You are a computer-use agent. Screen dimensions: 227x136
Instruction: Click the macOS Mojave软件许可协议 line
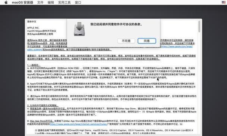41,31
